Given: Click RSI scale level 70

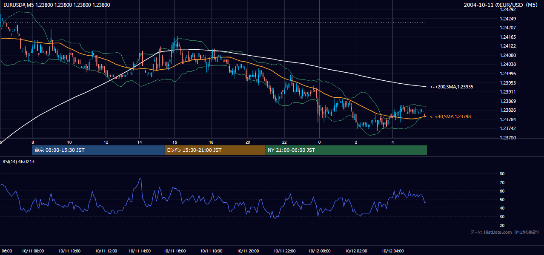Looking at the screenshot, I should click(x=502, y=182).
